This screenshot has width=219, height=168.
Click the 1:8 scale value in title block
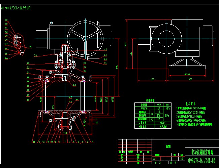point(182,159)
